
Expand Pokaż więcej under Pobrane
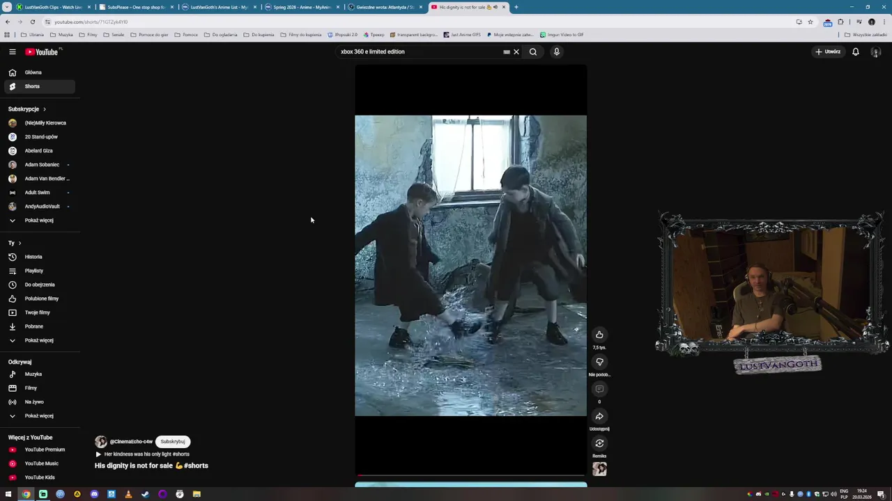(38, 340)
